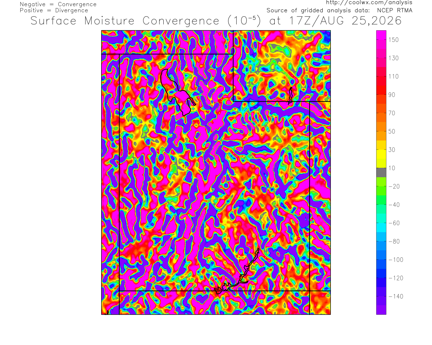Click the Surface Moisture Convergence title

(x=125, y=21)
